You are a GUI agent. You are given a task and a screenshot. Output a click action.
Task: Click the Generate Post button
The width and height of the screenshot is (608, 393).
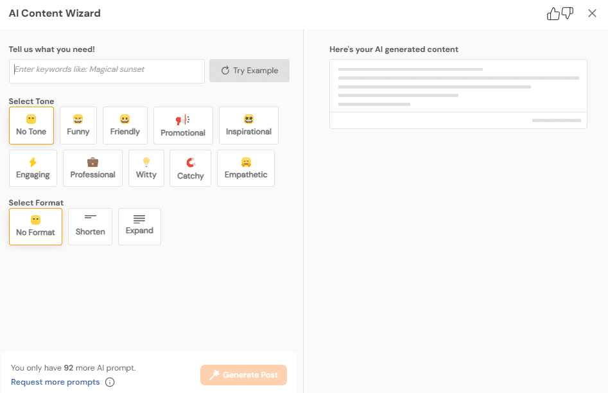(x=243, y=375)
